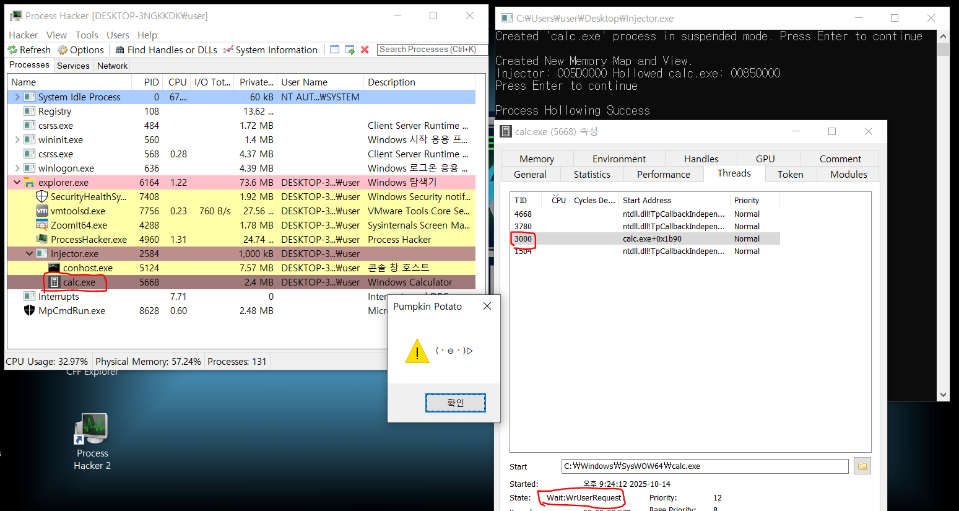Click the calc.exe start path field
This screenshot has height=511, width=959.
click(705, 466)
